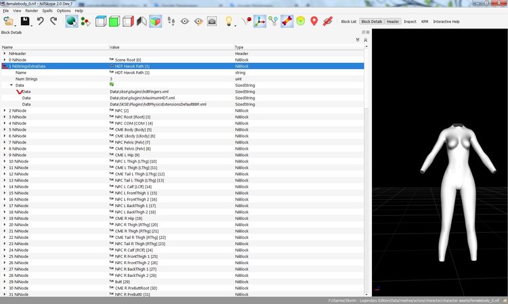Viewport: 508px width, 304px height.
Task: Toggle the Header panel button
Action: coord(393,22)
